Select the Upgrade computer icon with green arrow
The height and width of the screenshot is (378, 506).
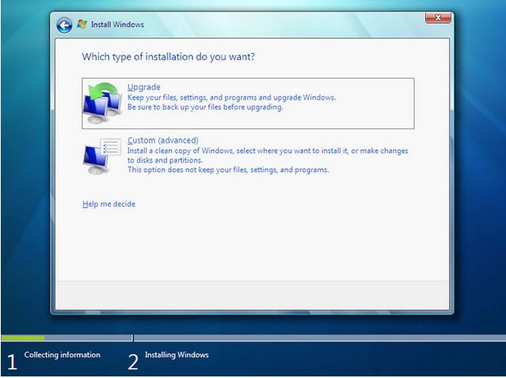tap(103, 102)
